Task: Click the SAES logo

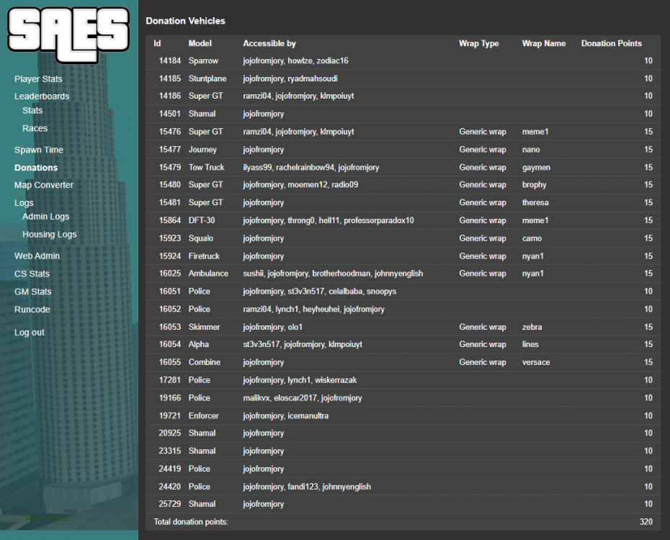Action: pos(68,32)
